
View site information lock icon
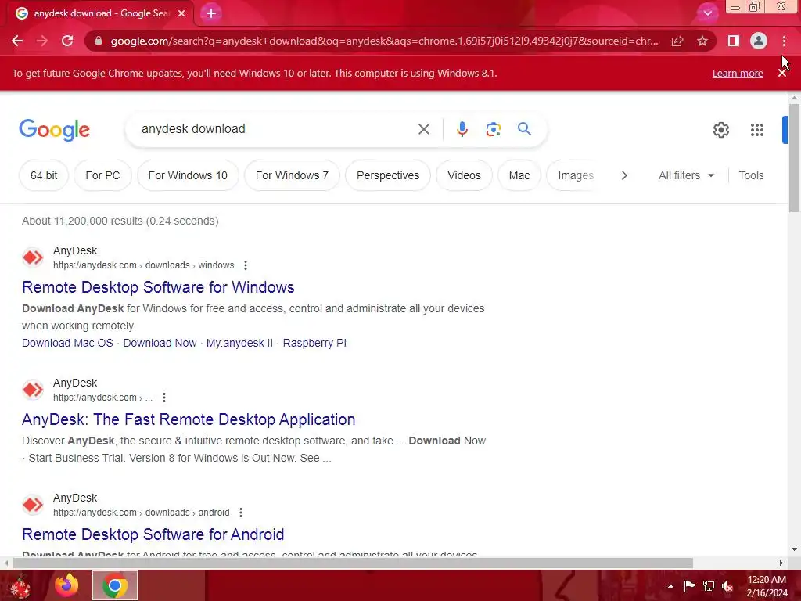[99, 41]
